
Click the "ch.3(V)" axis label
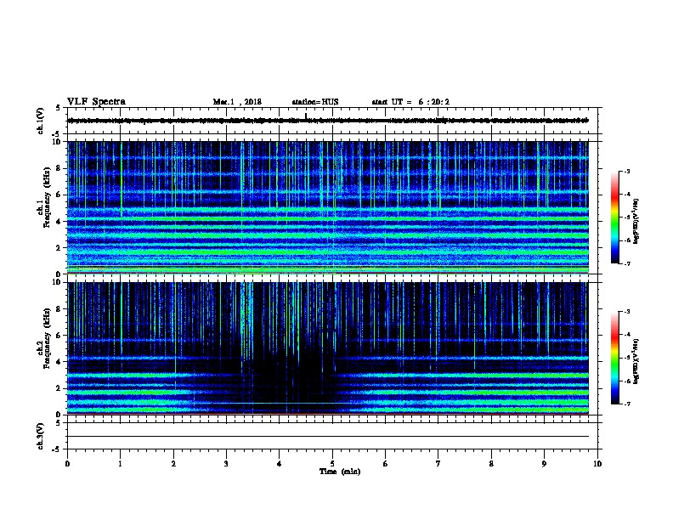coord(40,436)
